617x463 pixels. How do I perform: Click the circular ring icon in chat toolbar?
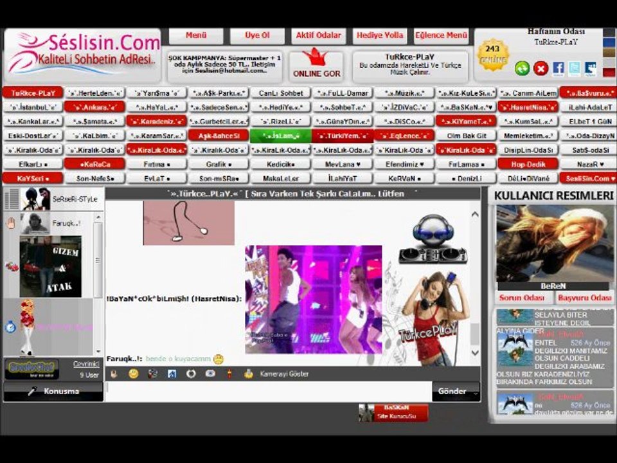(x=191, y=374)
